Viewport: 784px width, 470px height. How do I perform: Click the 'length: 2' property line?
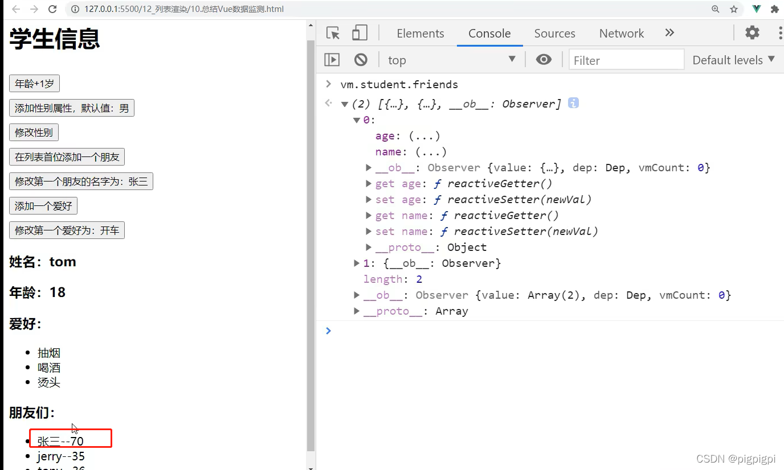click(393, 279)
